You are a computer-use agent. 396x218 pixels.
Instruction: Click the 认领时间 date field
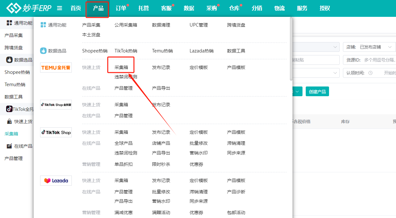[x=369, y=73]
